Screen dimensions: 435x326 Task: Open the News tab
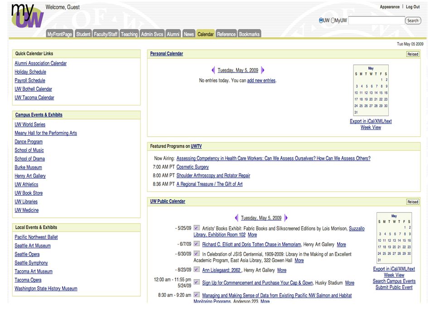tap(188, 34)
